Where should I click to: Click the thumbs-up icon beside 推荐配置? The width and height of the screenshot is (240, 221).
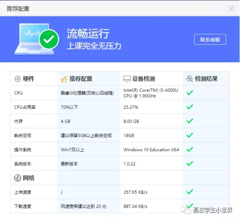[x=64, y=79]
